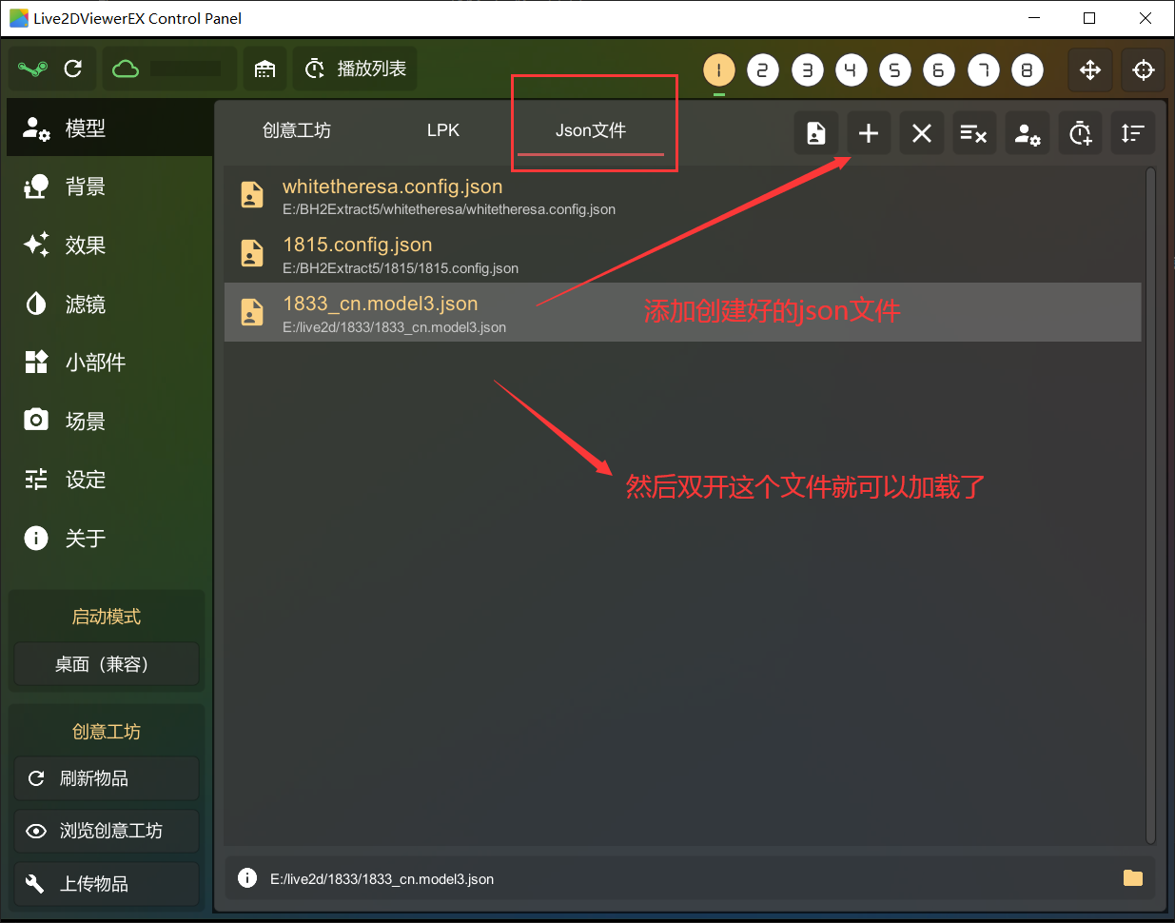Screen dimensions: 1175x923
Task: Open the 设定 settings section
Action: click(109, 480)
